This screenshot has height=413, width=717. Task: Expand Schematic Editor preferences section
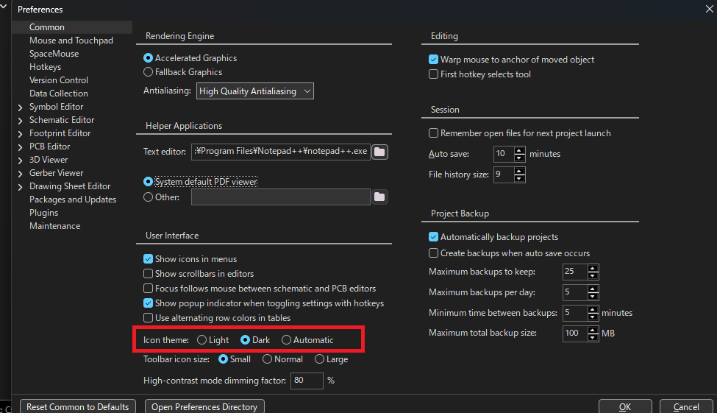pyautogui.click(x=20, y=121)
